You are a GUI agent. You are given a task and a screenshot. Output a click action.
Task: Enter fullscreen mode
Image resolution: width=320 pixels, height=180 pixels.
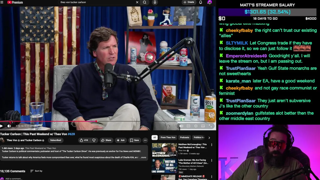210,126
